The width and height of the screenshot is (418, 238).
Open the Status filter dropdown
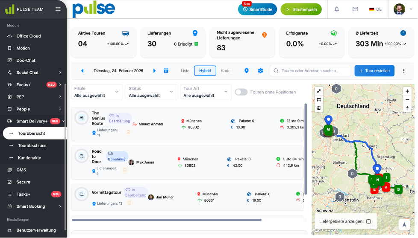tap(151, 92)
